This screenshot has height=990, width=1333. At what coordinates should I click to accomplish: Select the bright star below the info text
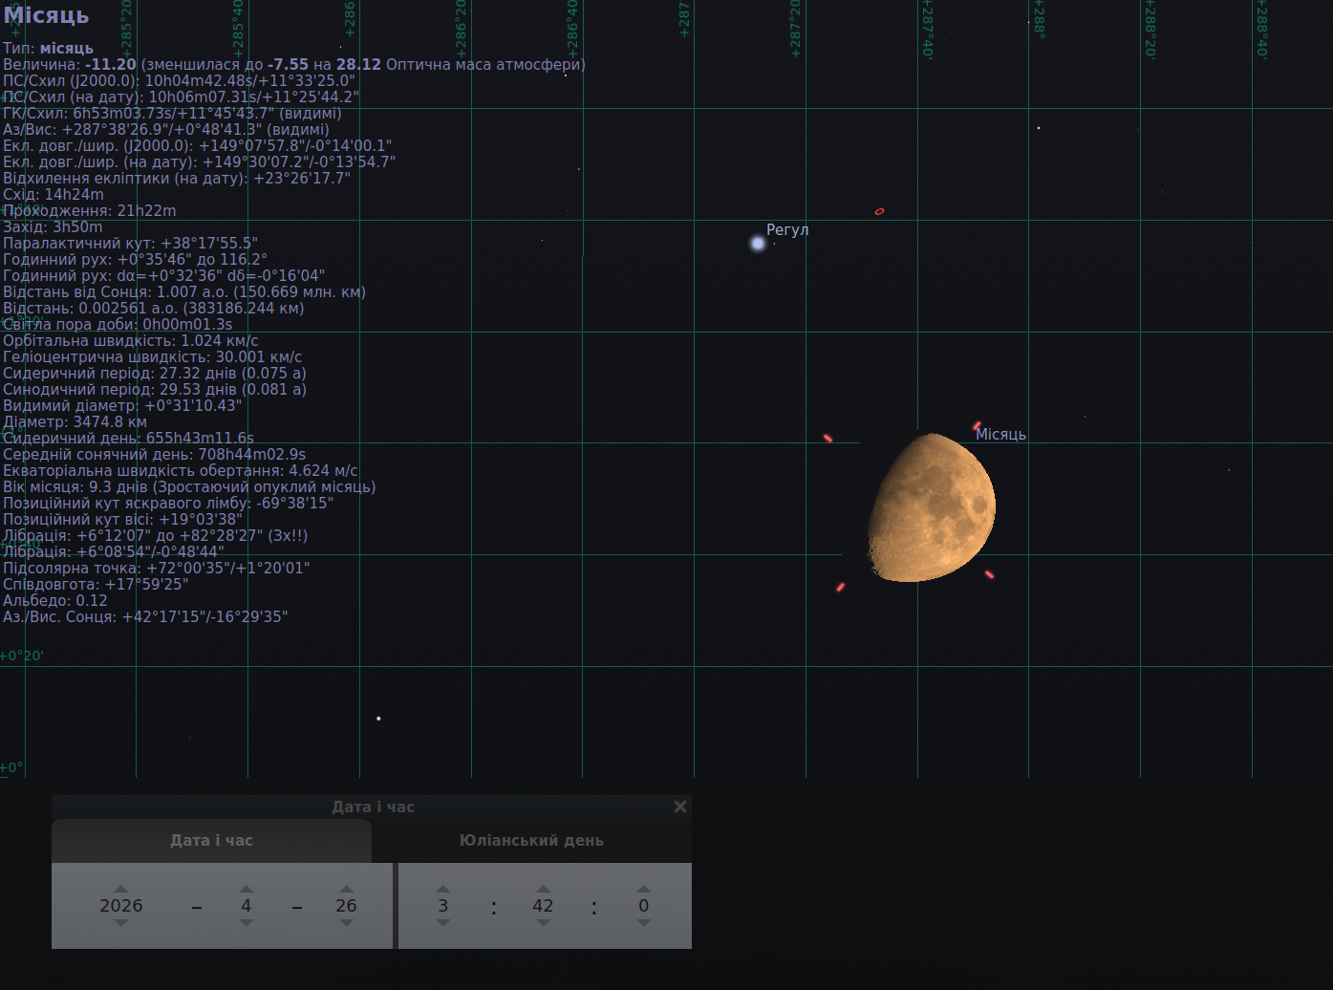click(x=378, y=718)
